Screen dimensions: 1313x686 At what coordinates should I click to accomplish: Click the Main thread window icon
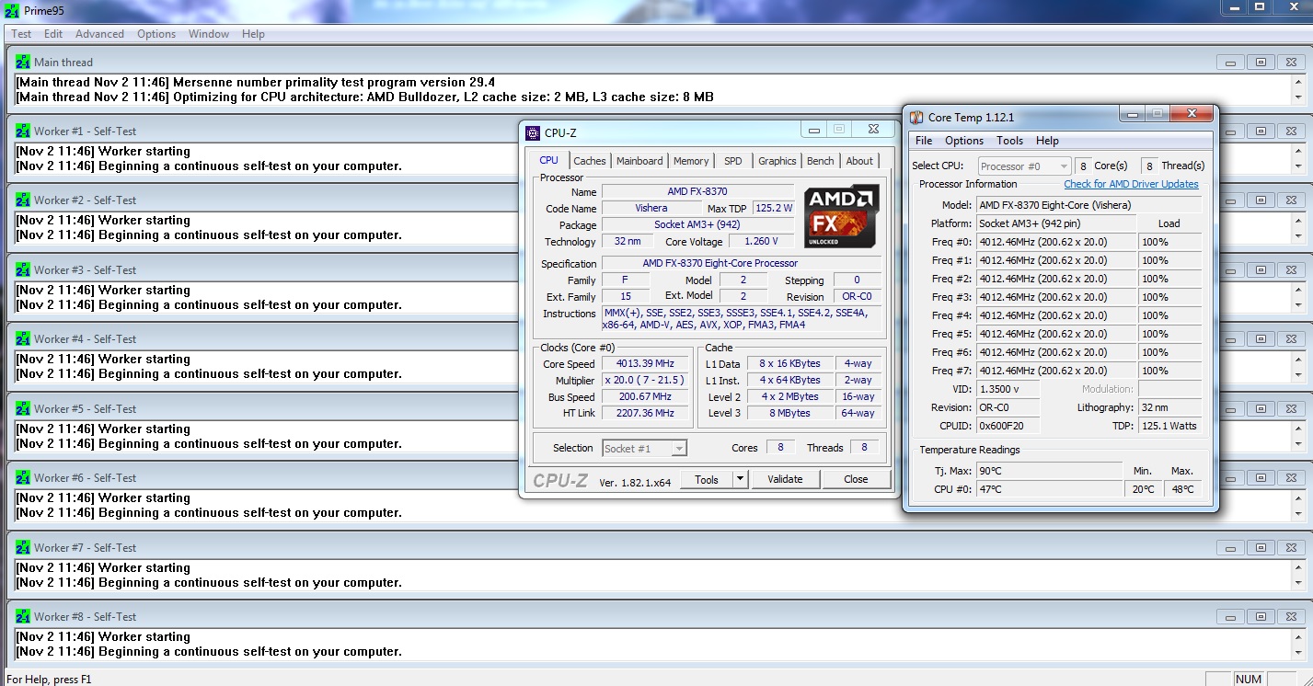[23, 63]
